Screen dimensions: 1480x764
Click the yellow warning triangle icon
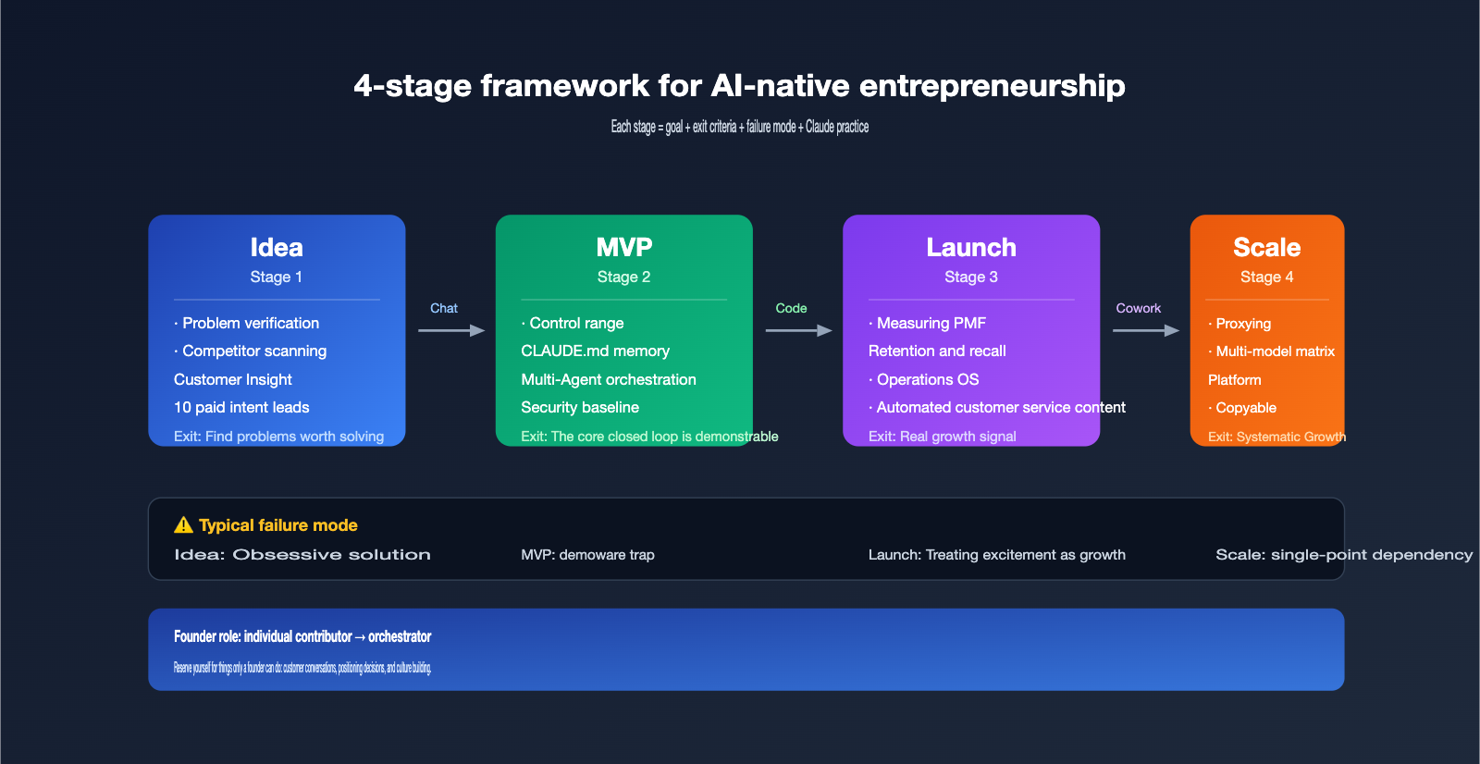(x=183, y=525)
